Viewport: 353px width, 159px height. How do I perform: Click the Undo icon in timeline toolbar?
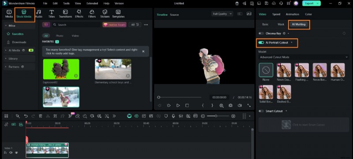point(26,116)
